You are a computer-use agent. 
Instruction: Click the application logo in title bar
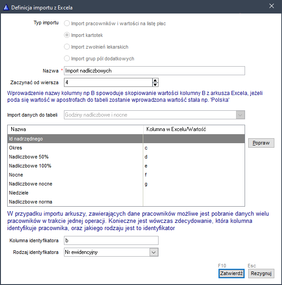(5, 6)
